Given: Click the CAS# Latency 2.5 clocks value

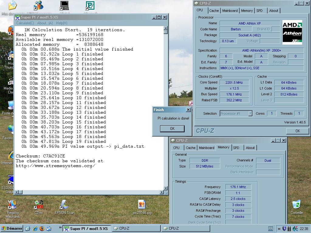Looking at the screenshot, I should (238, 199).
